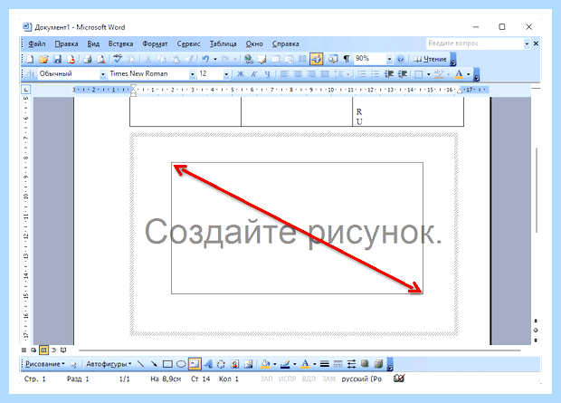Image resolution: width=561 pixels, height=403 pixels.
Task: Open the font size 12 dropdown
Action: tap(226, 74)
